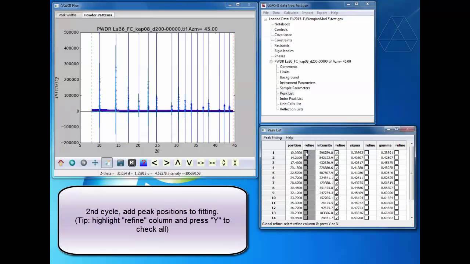
Task: Select Comments under the PWDR entry
Action: (289, 67)
